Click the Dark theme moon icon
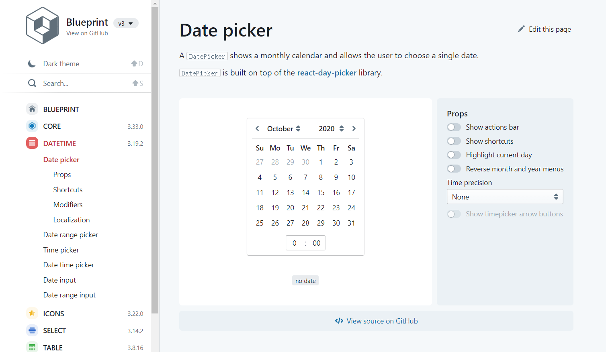Viewport: 606px width, 352px height. pos(32,64)
